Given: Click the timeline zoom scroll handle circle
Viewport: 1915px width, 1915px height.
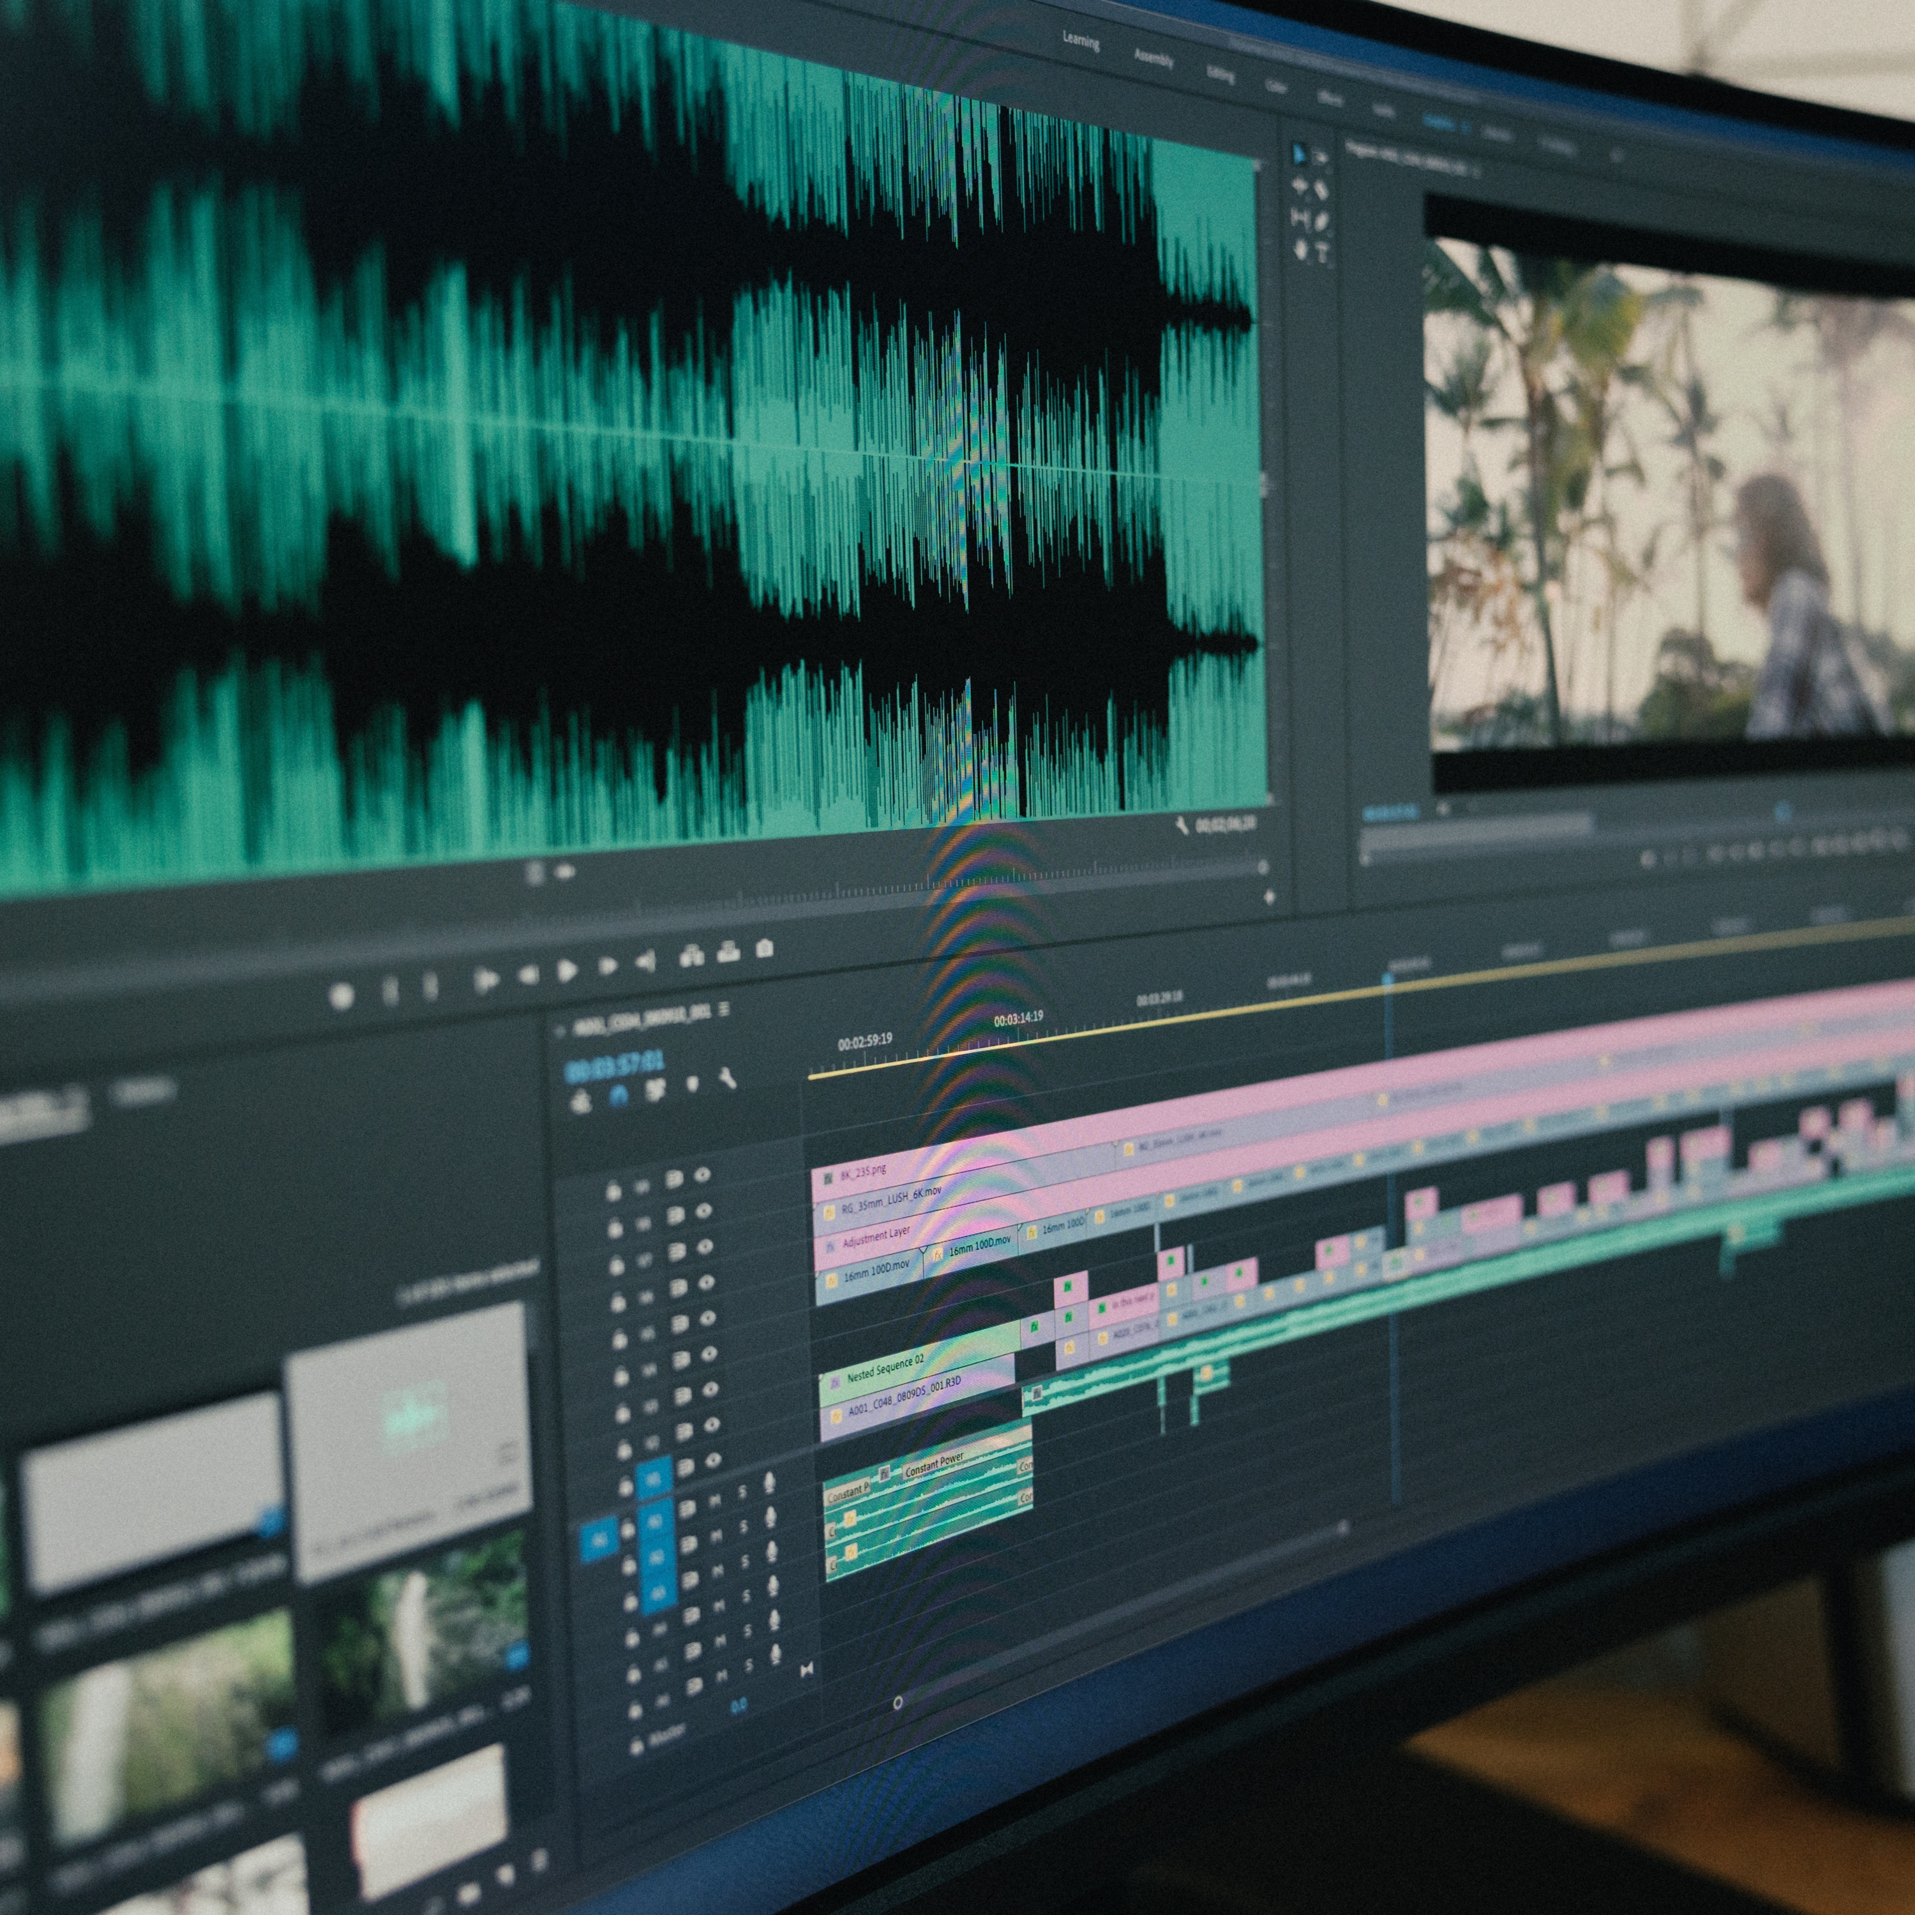Looking at the screenshot, I should tap(898, 1703).
